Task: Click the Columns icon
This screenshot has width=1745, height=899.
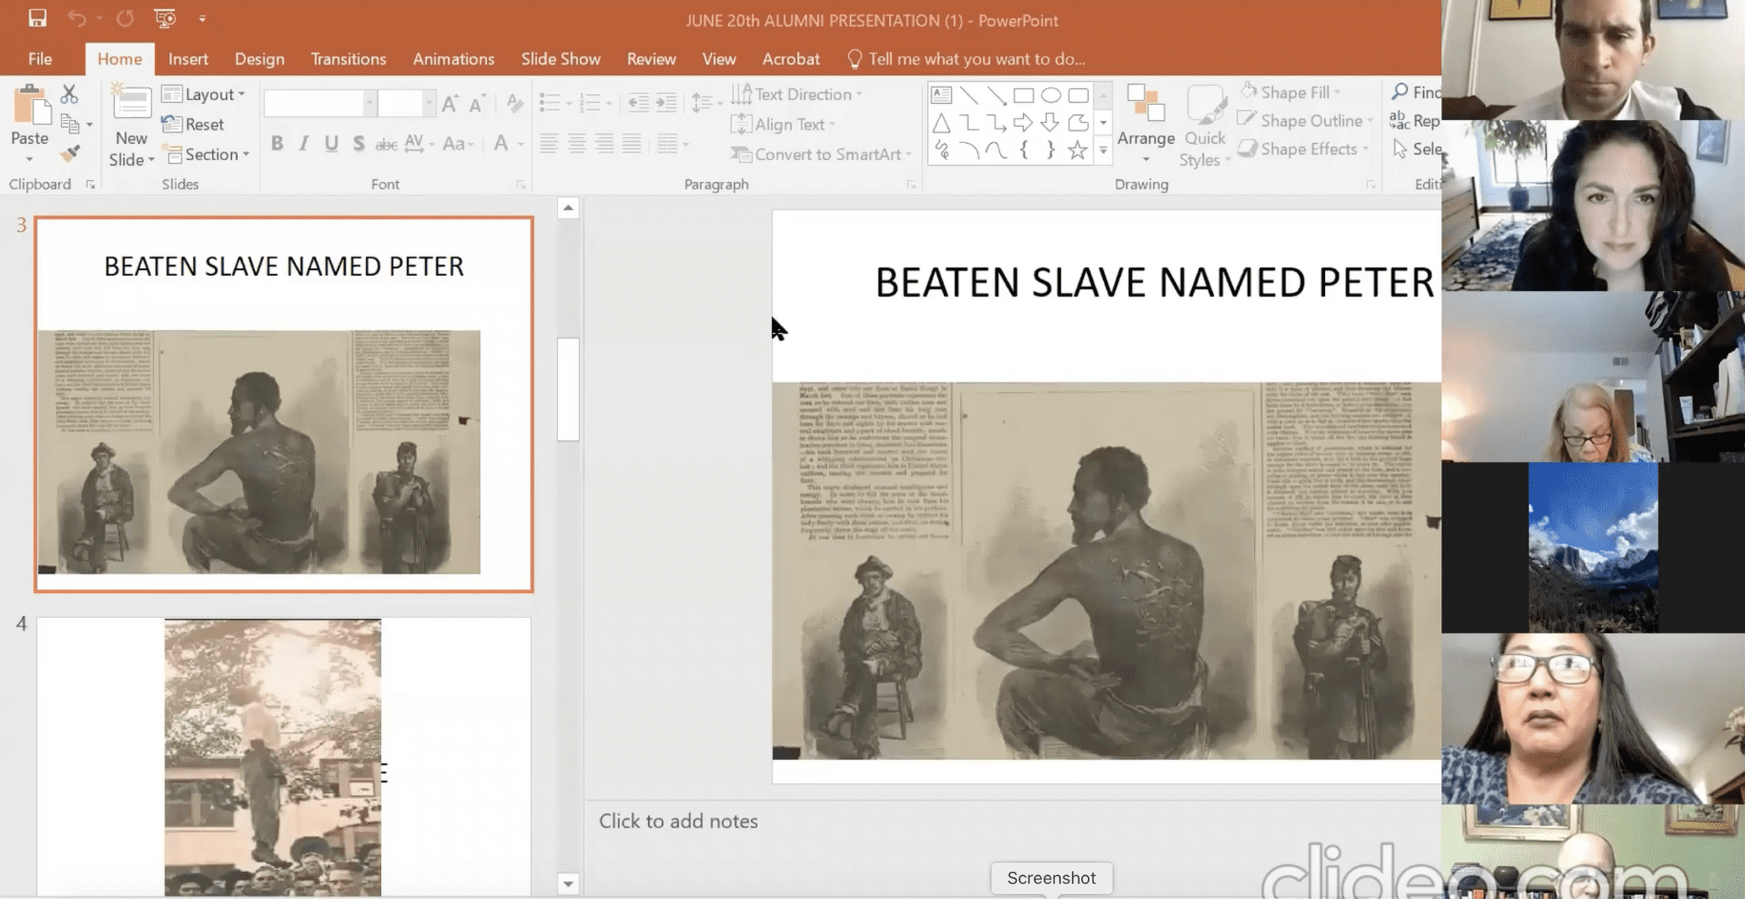Action: (668, 143)
